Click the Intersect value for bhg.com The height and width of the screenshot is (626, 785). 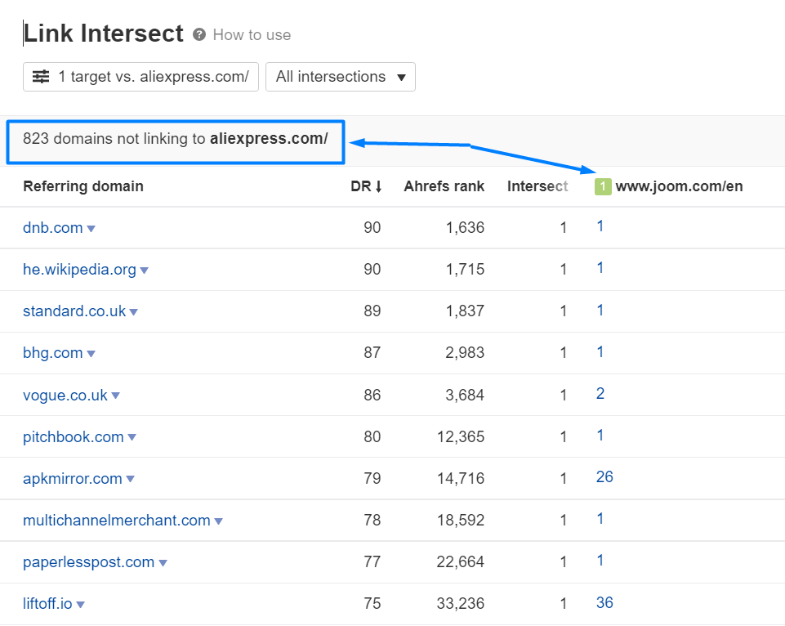click(x=563, y=353)
